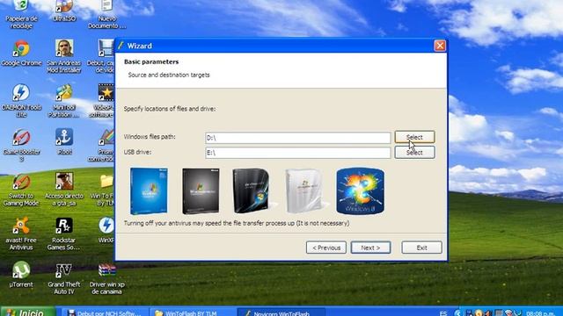Switch to Debut por NCH Software taskbar item
563x316 pixels.
coord(104,312)
